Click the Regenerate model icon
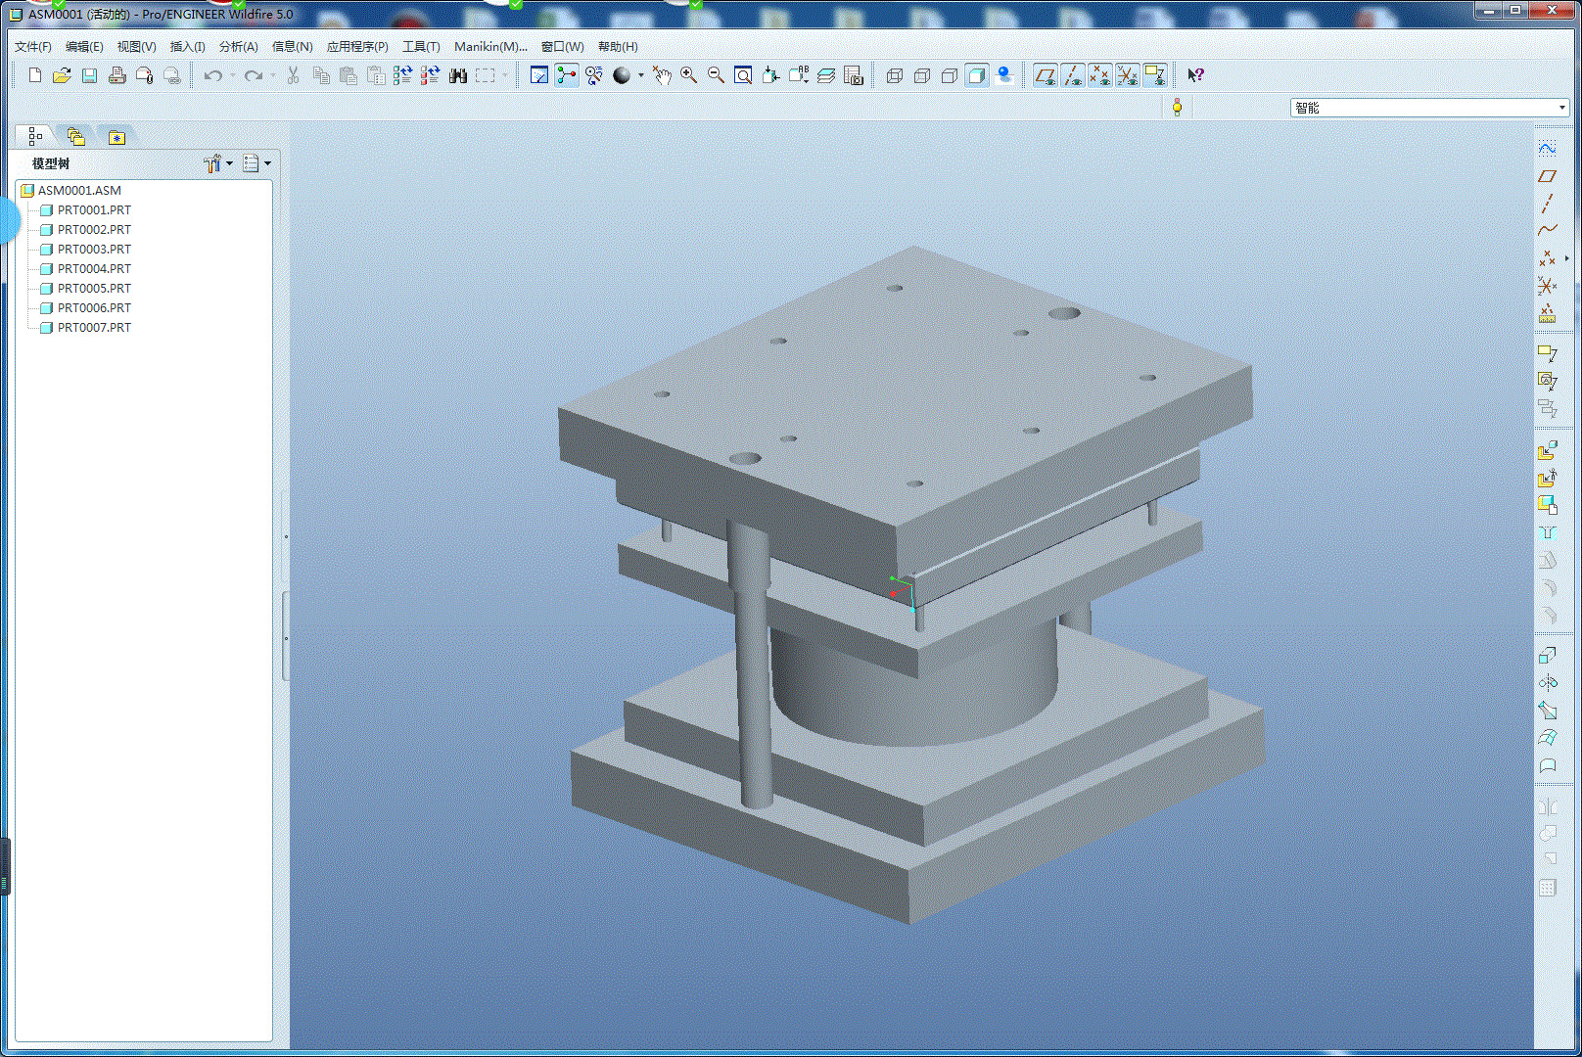 (x=402, y=75)
